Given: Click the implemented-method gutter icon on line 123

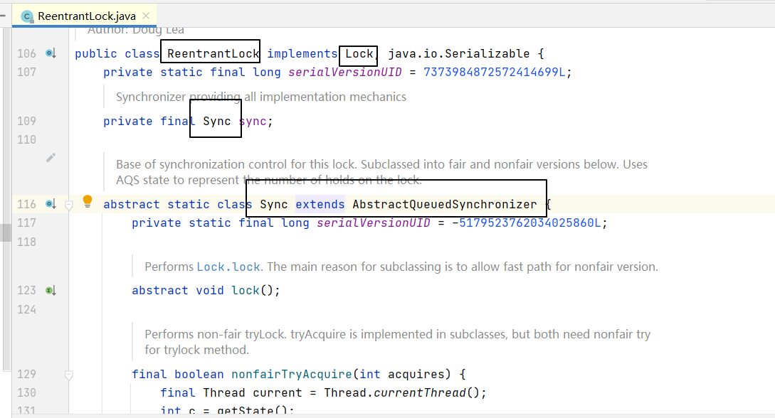Looking at the screenshot, I should (x=51, y=290).
